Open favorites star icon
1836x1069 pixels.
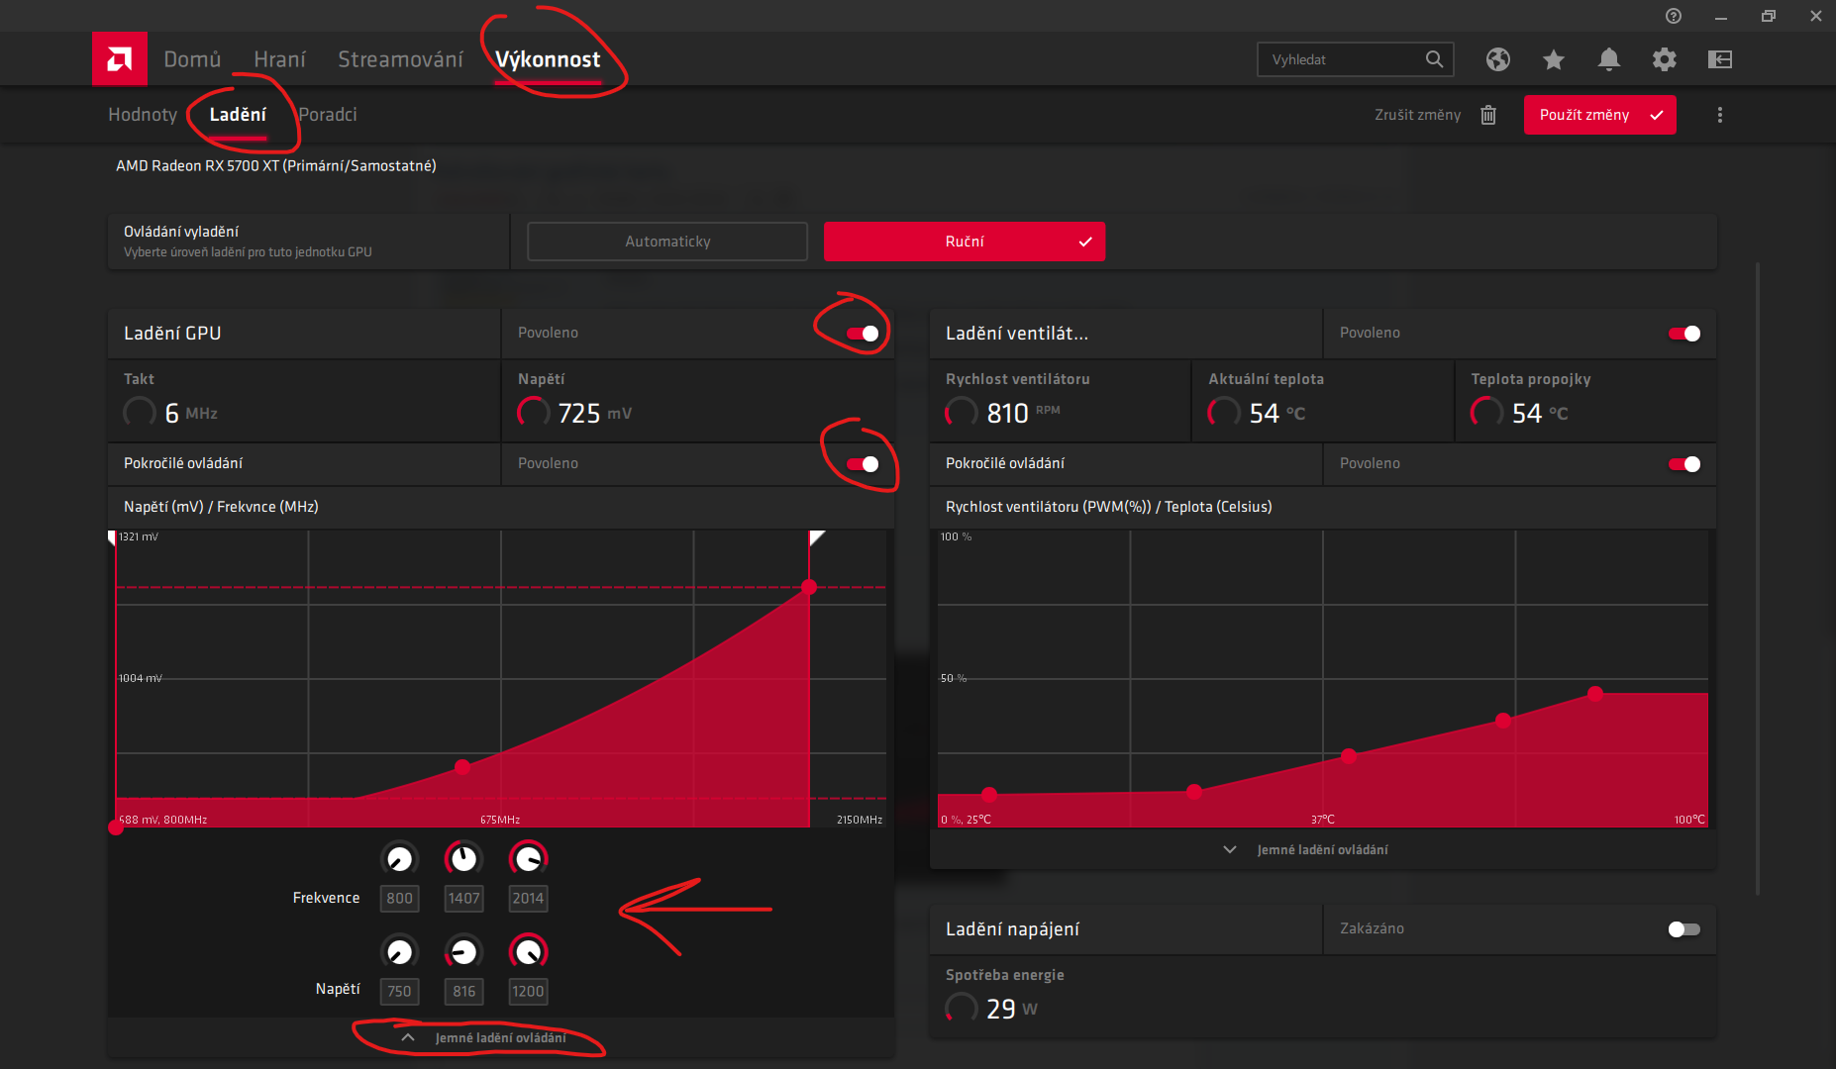click(x=1553, y=59)
